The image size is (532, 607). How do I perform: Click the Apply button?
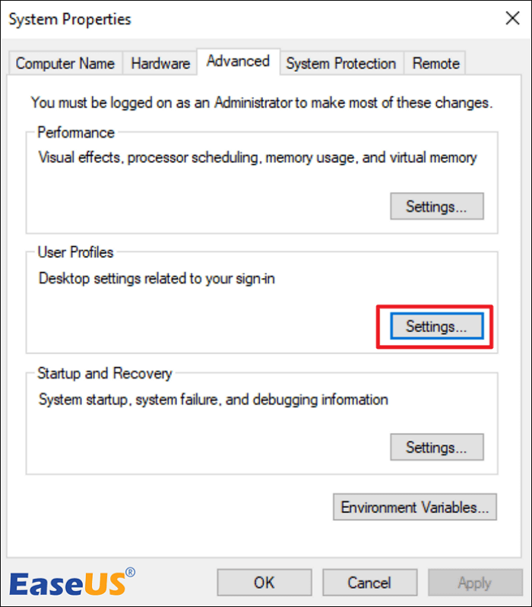tap(474, 583)
